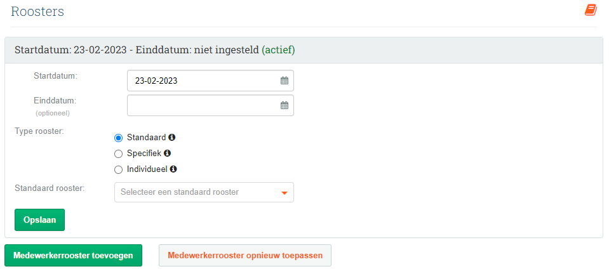Screen dimensions: 609x276
Task: Select the Standaard radio button
Action: 118,138
